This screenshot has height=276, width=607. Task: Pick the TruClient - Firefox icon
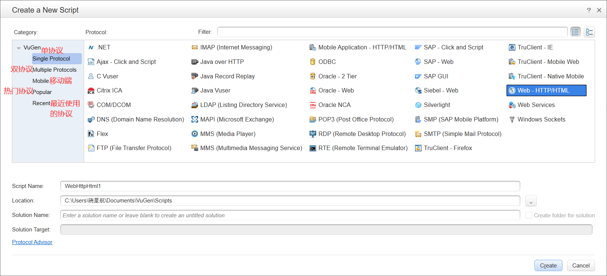[x=418, y=148]
